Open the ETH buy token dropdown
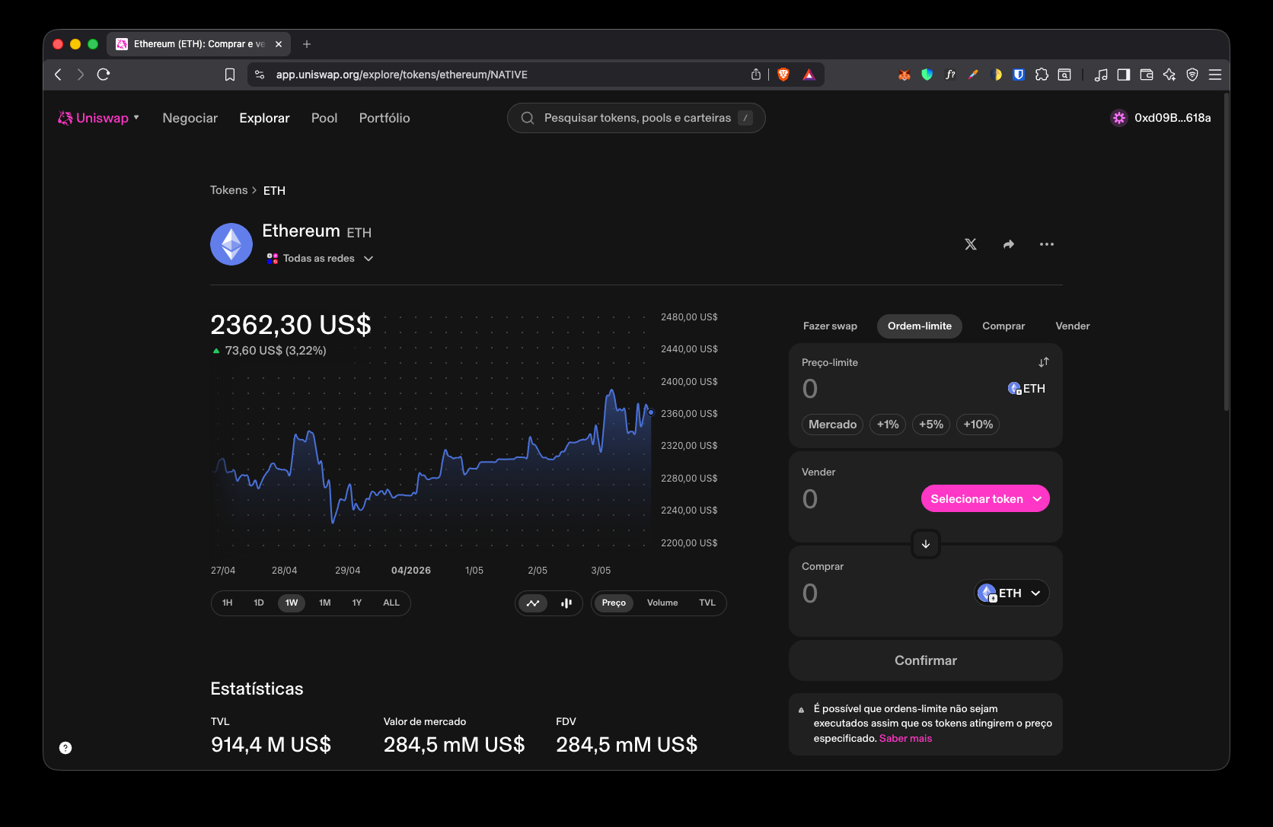 (1012, 593)
